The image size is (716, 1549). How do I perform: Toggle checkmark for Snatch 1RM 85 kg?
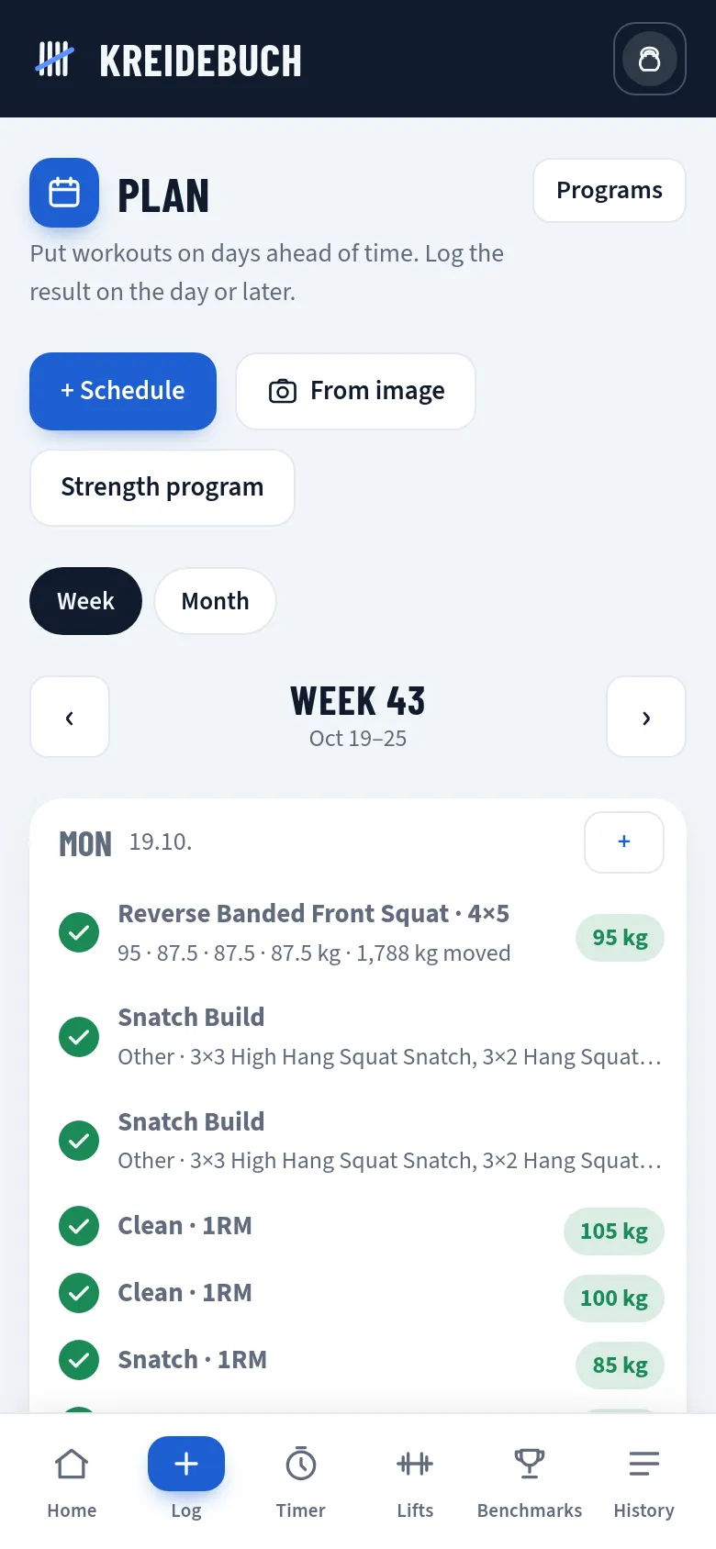79,1360
